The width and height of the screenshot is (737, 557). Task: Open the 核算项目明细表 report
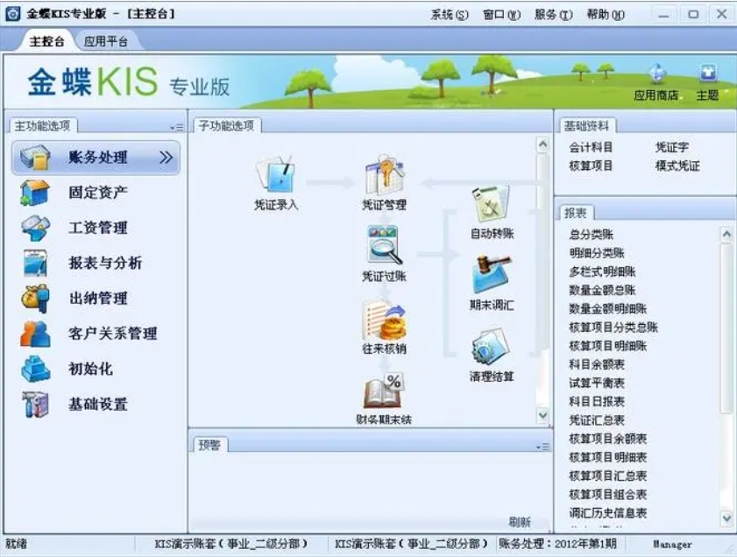pyautogui.click(x=608, y=457)
